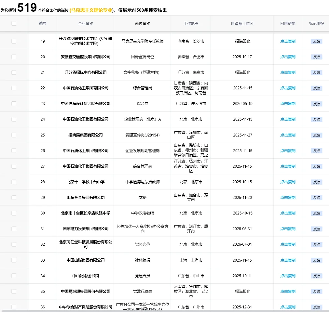329x312 pixels.
Task: Click position 党建宣传岗(J28154)
Action: (143, 135)
